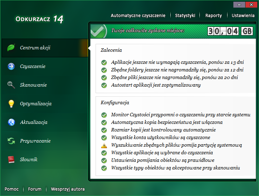Click the check icon beside Aplikacje jeszcze nie wymagają
Screen dimensions: 259x196
pyautogui.click(x=104, y=62)
